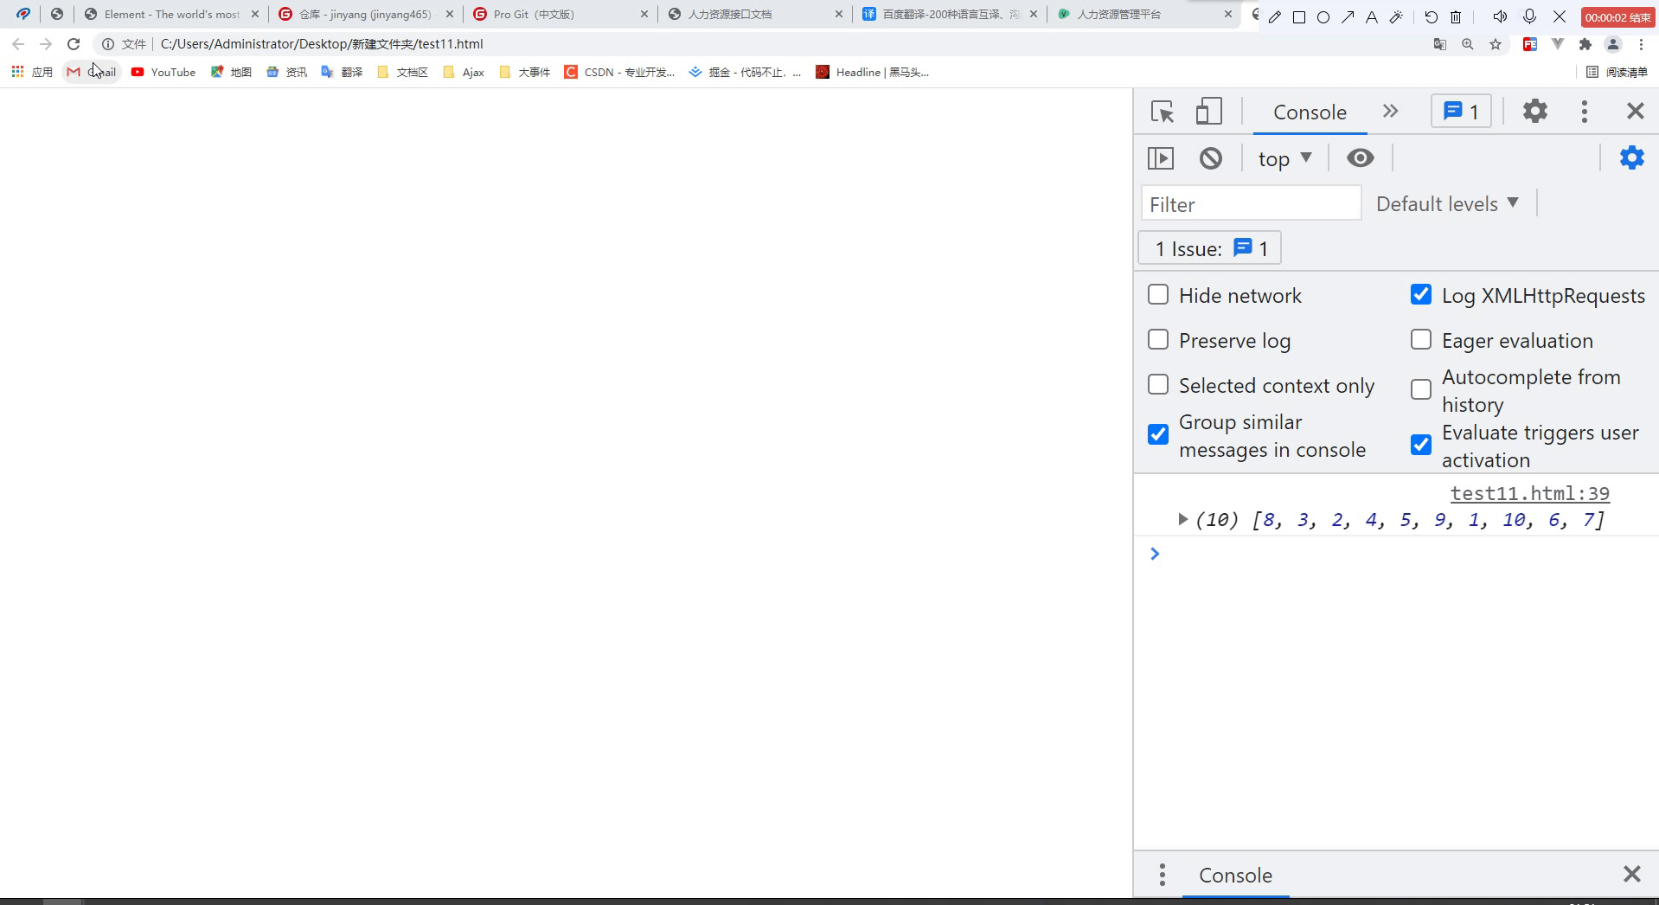1659x905 pixels.
Task: Open the Gmail bookmark
Action: (92, 72)
